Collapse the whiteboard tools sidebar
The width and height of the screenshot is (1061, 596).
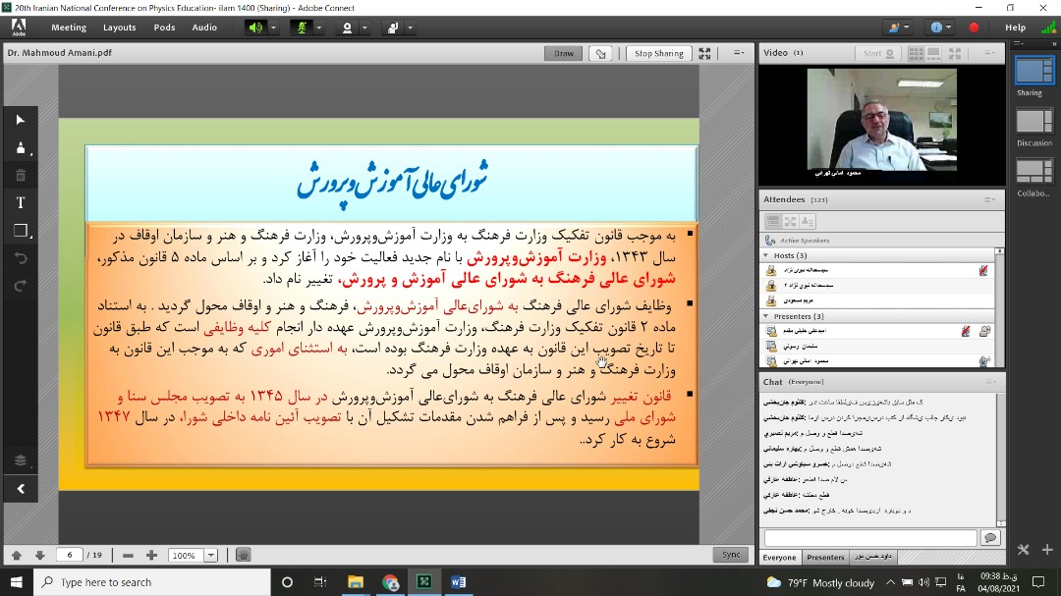point(21,488)
